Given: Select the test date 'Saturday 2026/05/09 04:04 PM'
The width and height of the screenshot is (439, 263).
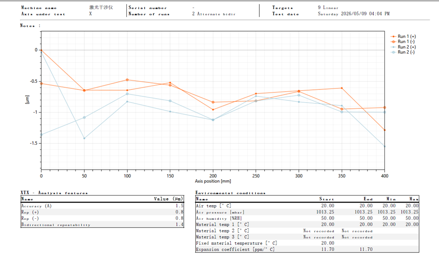Looking at the screenshot, I should tap(353, 14).
